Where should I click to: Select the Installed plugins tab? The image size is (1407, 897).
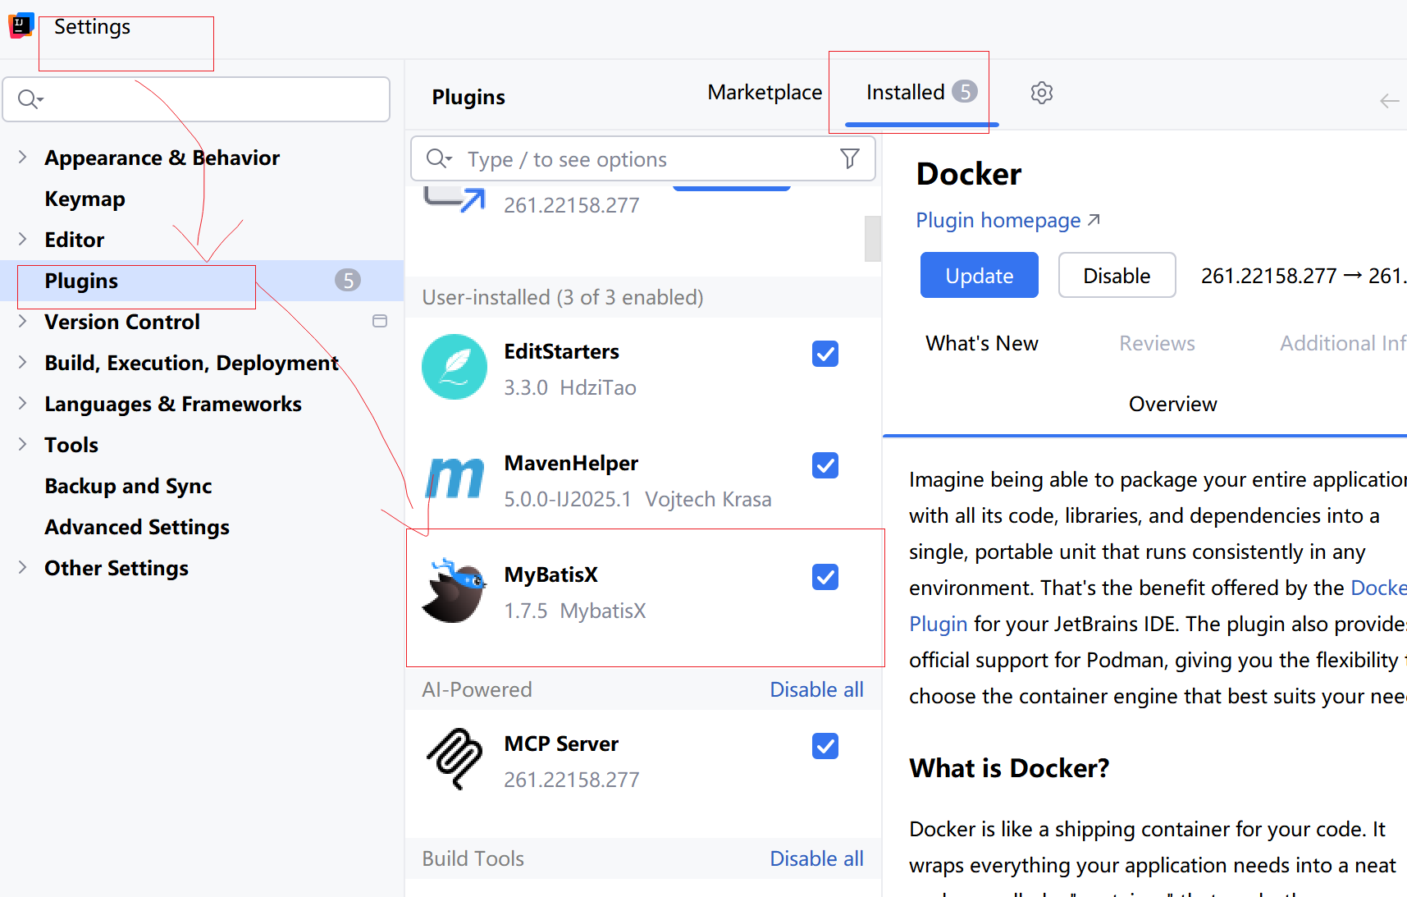(x=921, y=92)
